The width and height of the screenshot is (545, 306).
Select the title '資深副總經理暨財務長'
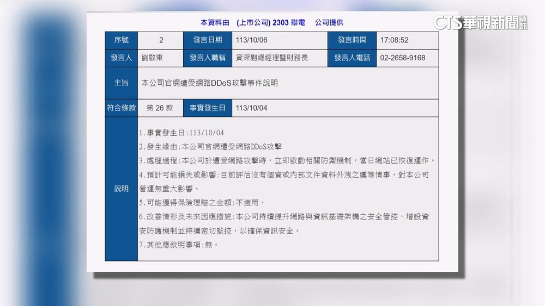click(x=272, y=58)
